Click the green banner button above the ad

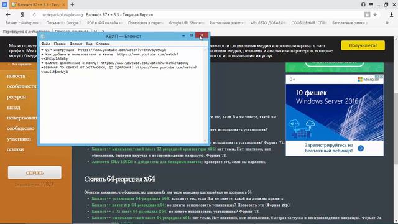[335, 63]
